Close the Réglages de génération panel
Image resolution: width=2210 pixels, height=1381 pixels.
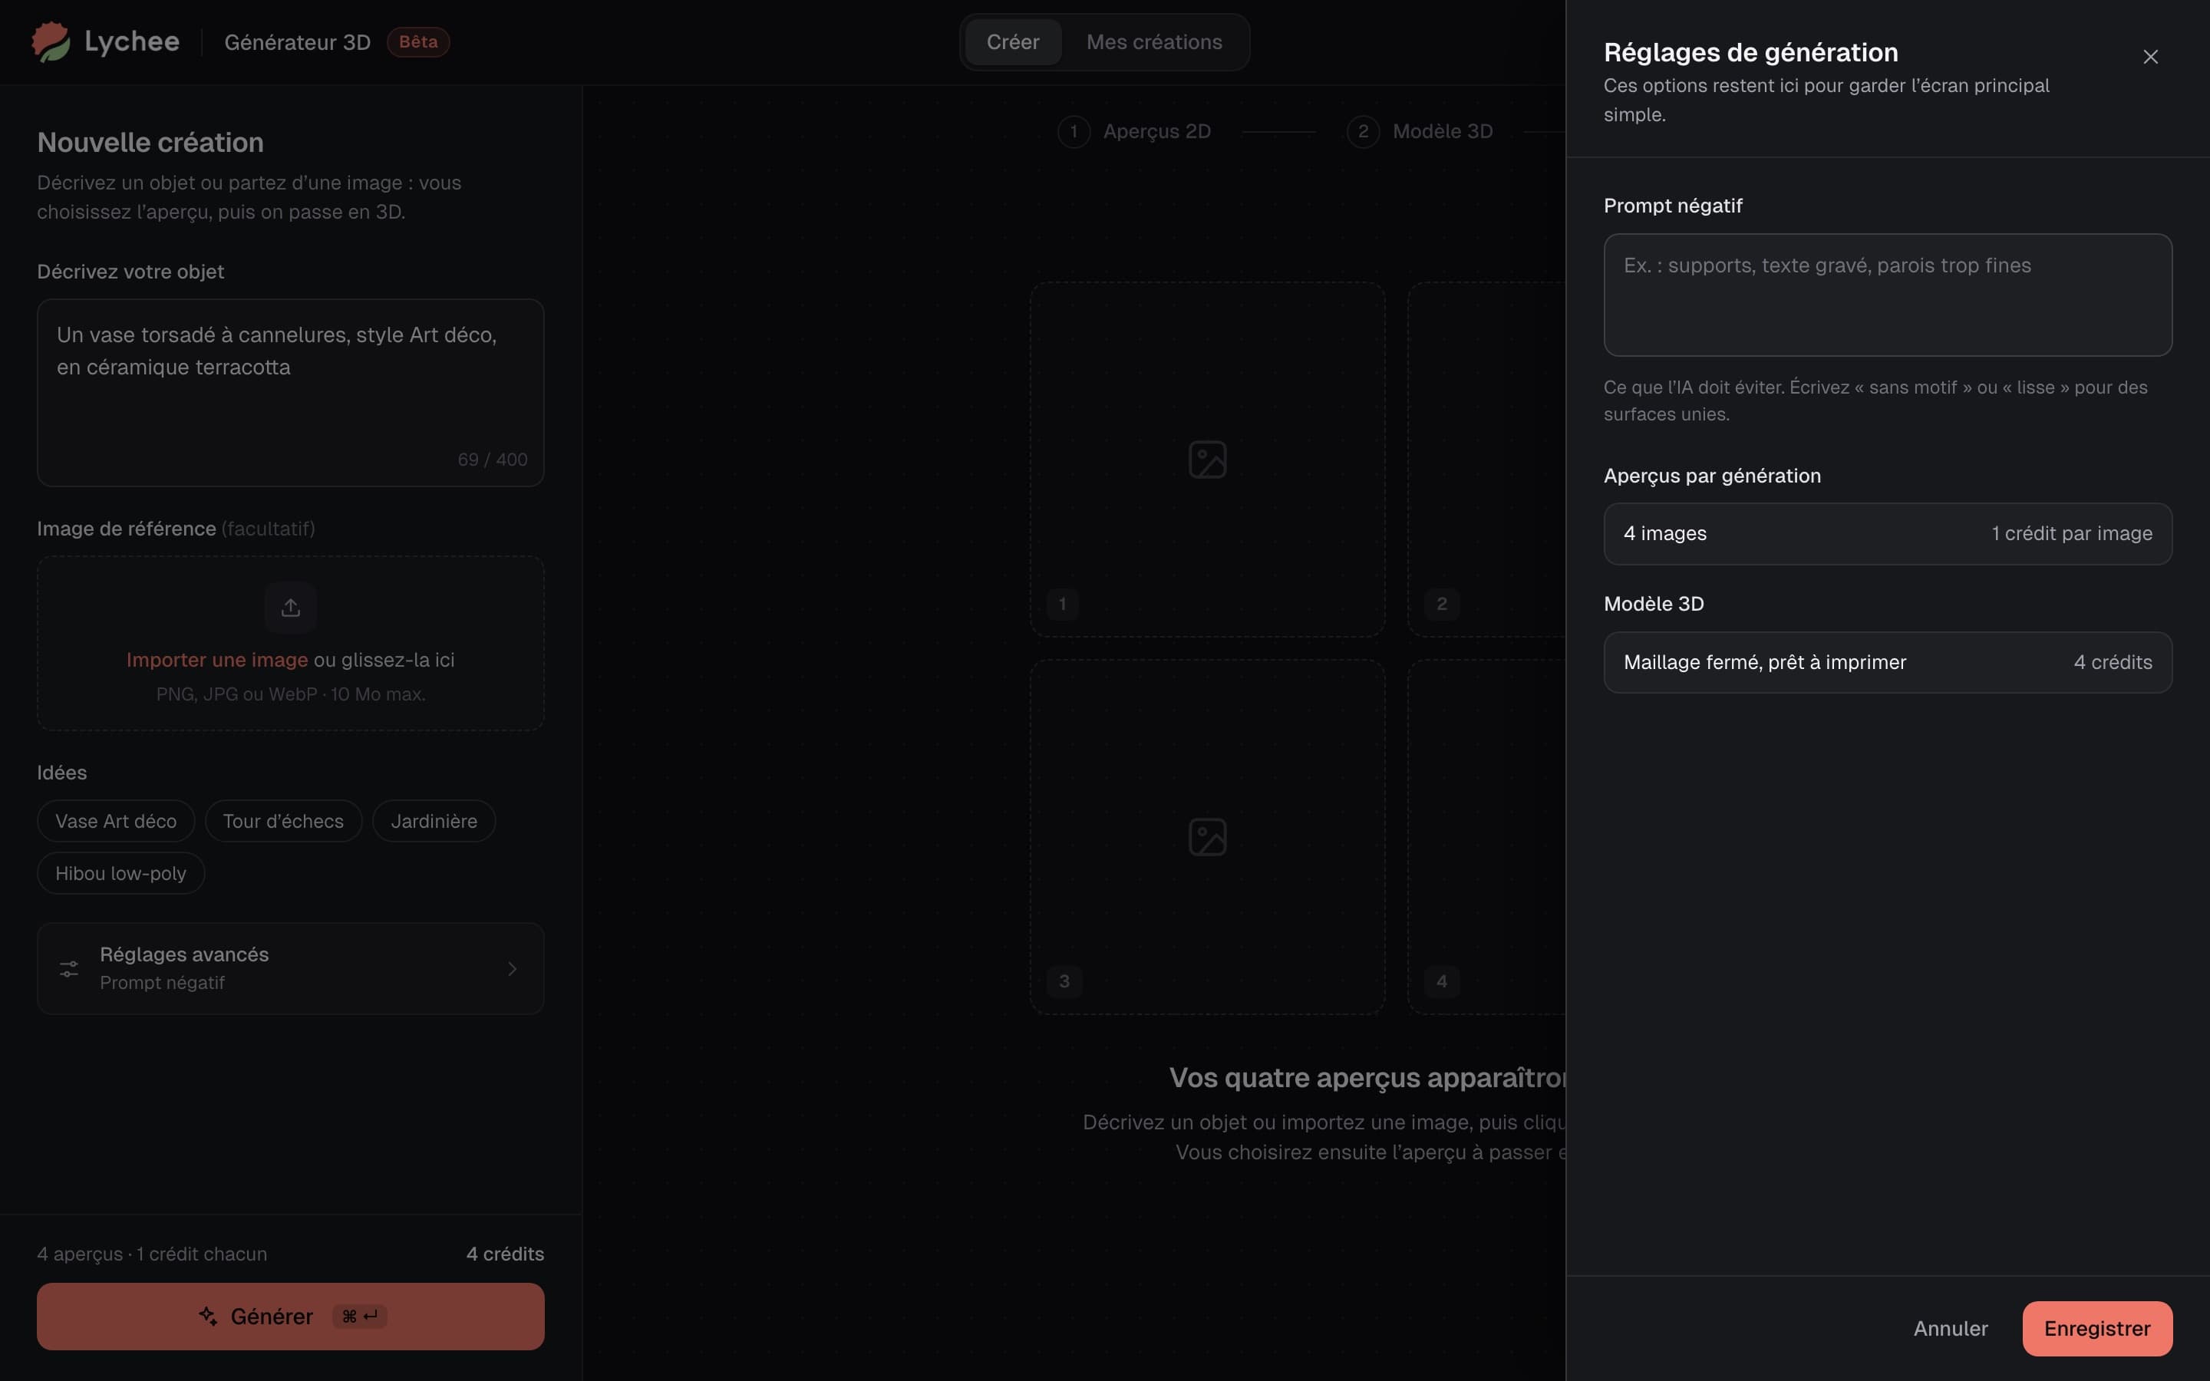click(x=2149, y=57)
